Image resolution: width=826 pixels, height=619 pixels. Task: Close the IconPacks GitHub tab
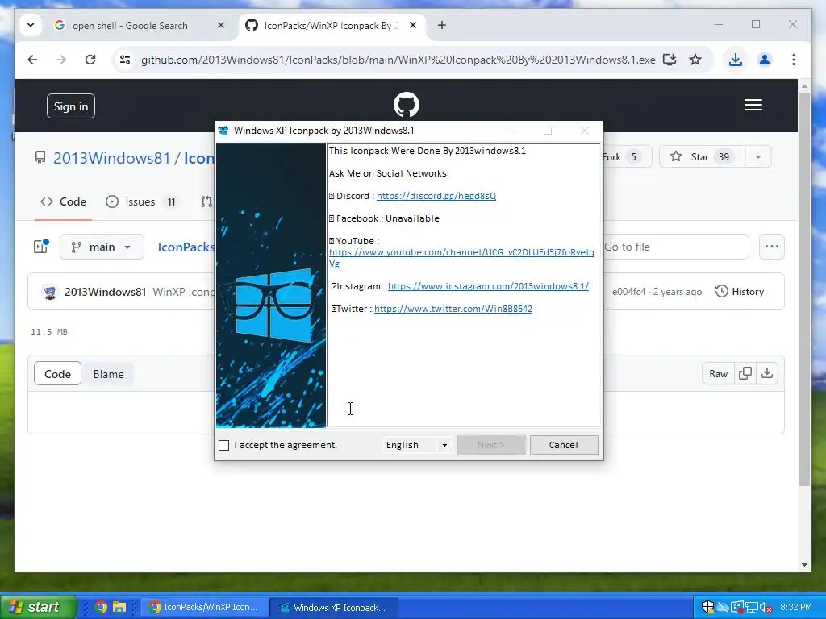coord(413,25)
